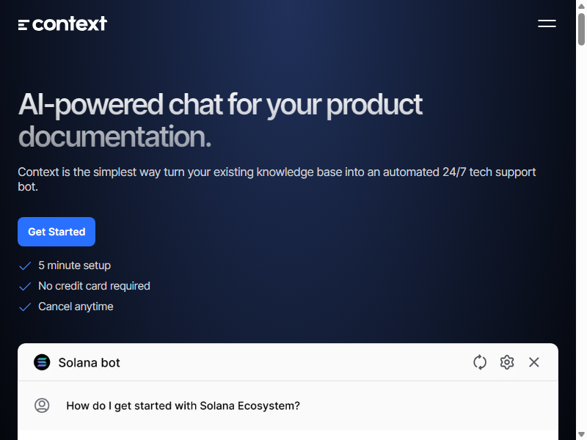Click the Context tagline paragraph
Image resolution: width=587 pixels, height=440 pixels.
pyautogui.click(x=277, y=179)
